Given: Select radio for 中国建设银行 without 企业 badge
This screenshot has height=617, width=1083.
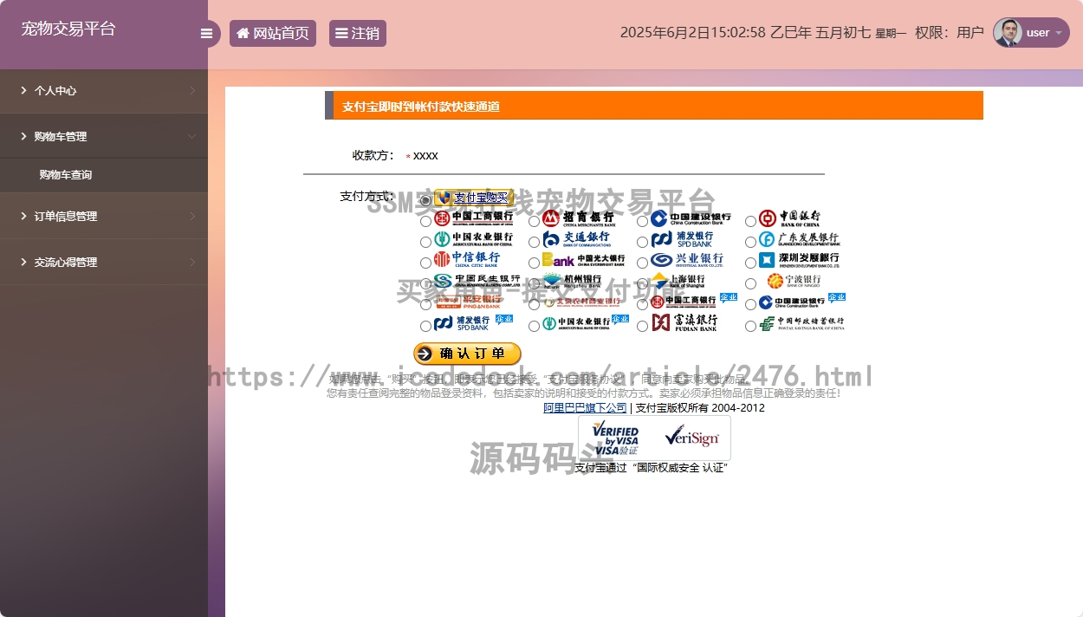Looking at the screenshot, I should point(642,221).
